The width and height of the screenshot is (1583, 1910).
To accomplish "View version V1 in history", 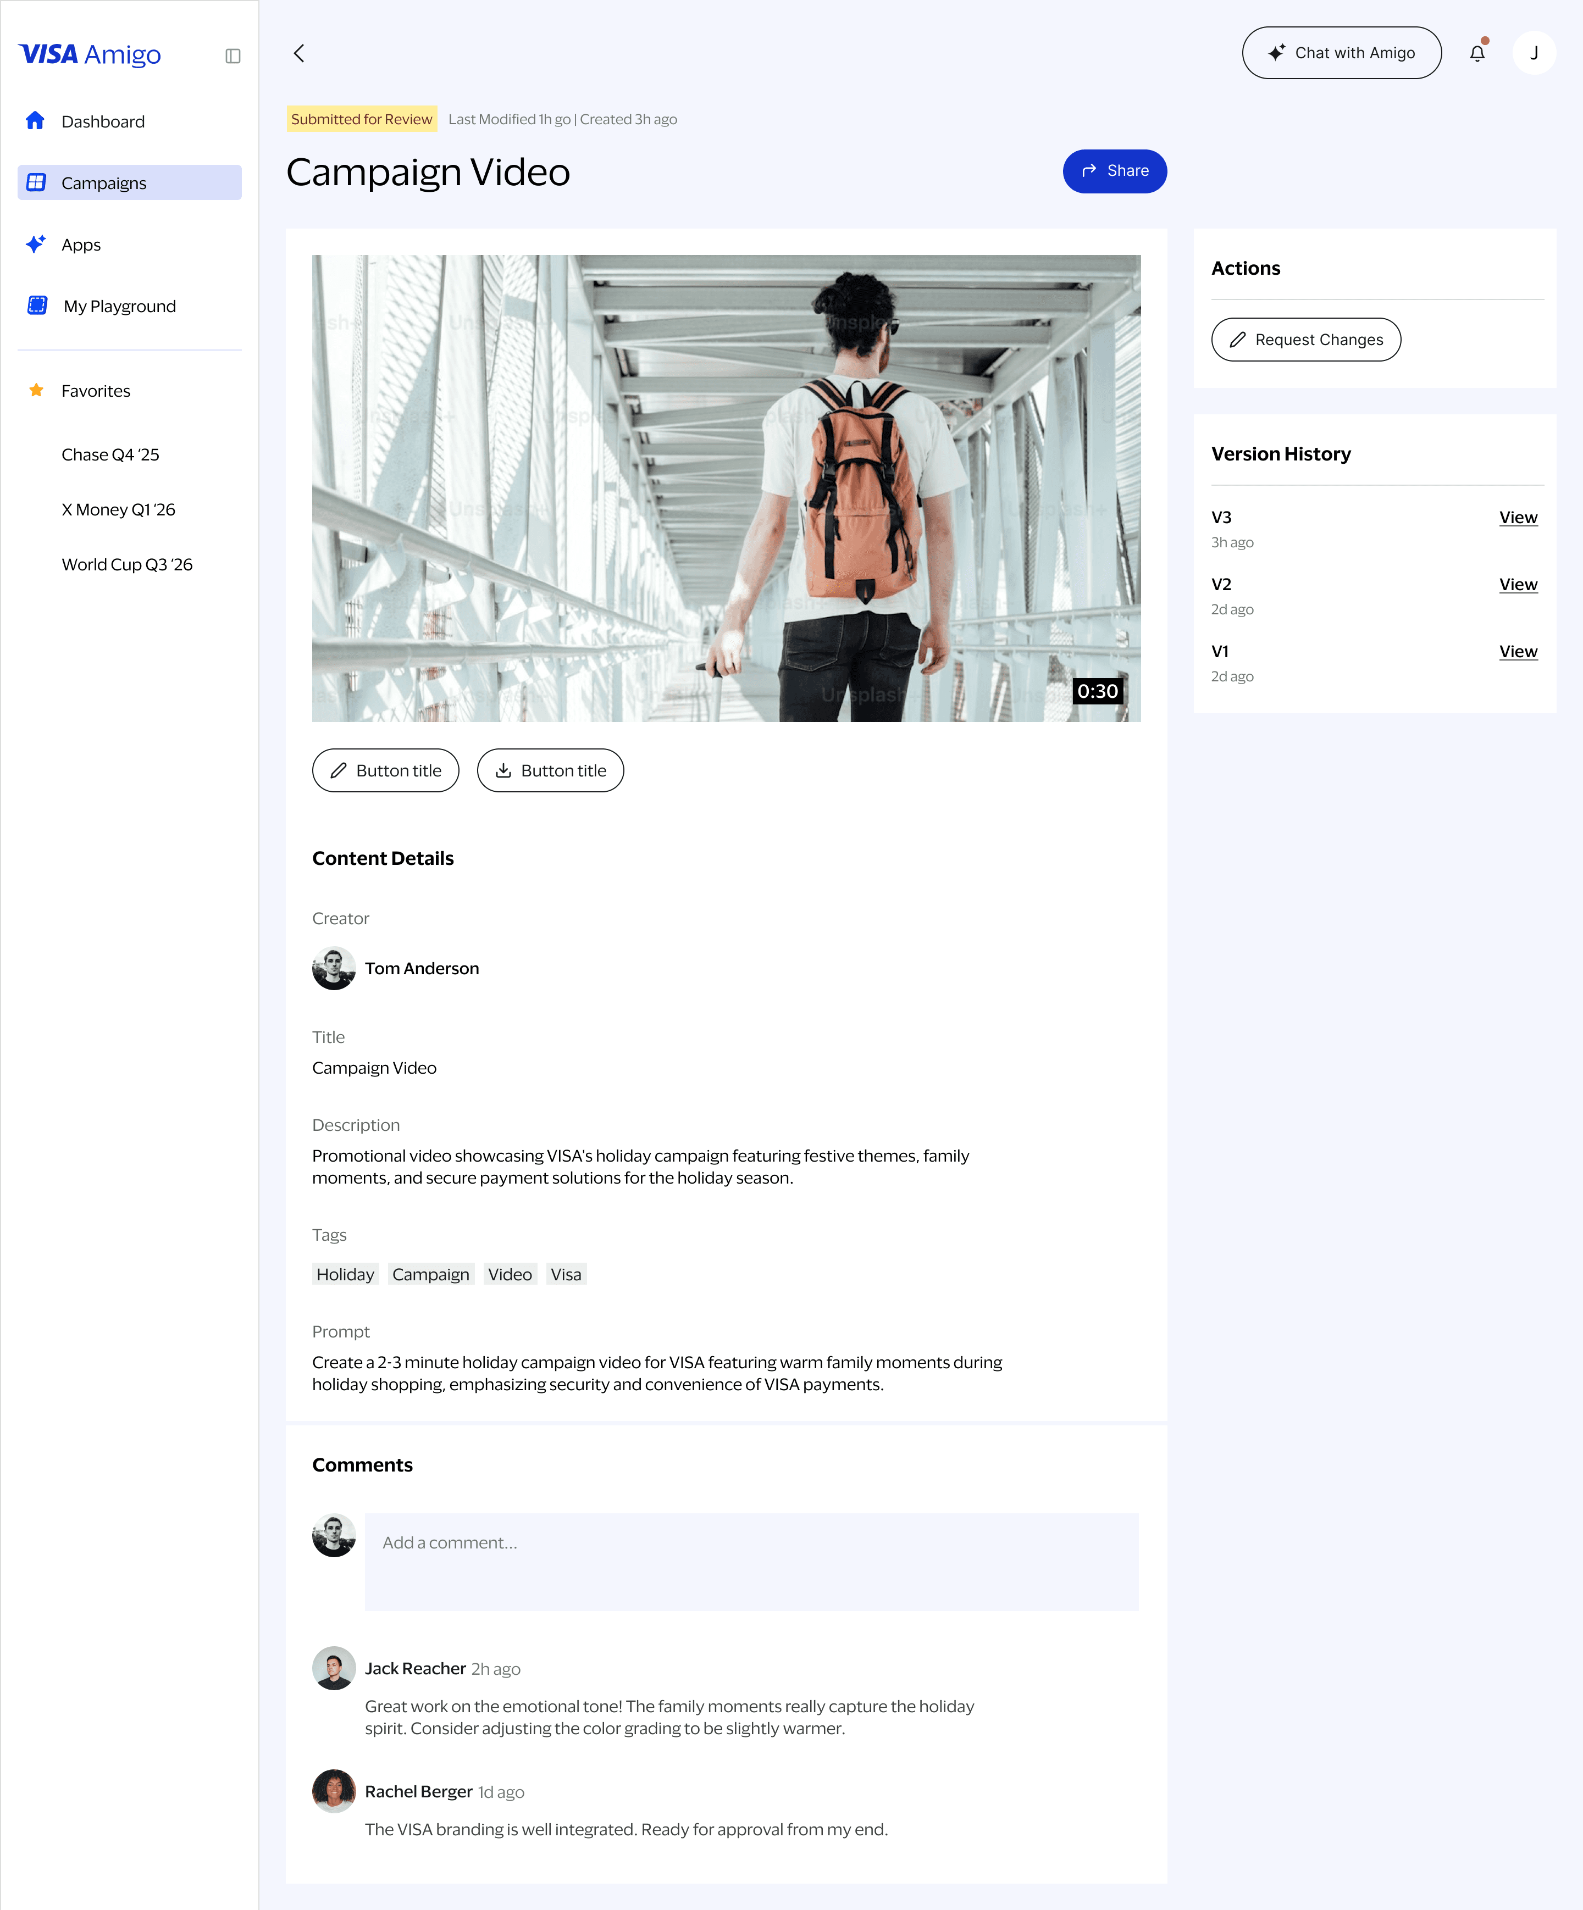I will point(1518,651).
